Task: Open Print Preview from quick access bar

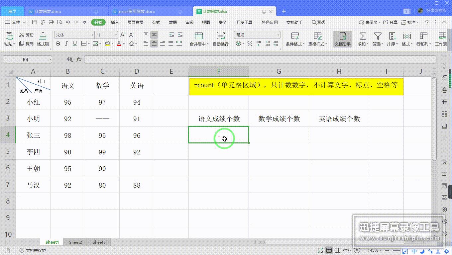Action: (59, 22)
